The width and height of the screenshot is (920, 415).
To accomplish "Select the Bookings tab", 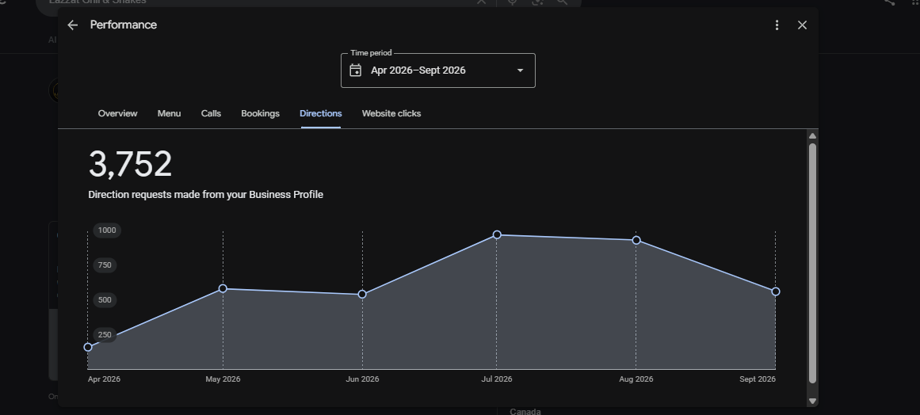I will [x=260, y=114].
